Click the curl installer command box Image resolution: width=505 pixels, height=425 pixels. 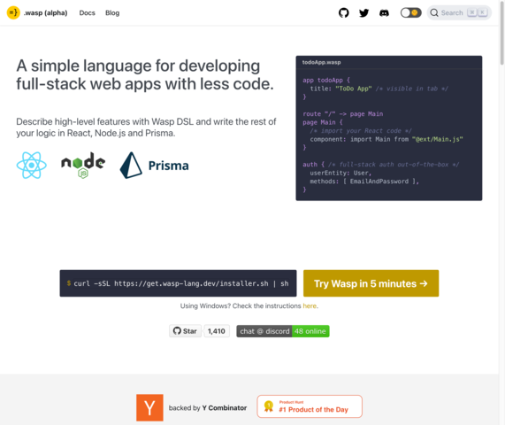coord(178,283)
